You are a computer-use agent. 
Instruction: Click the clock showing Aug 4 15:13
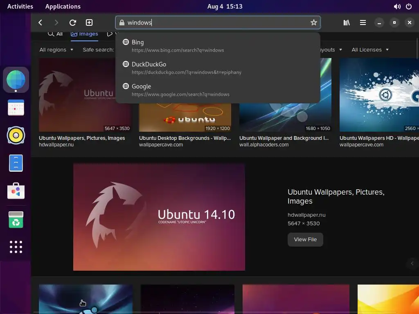(225, 7)
